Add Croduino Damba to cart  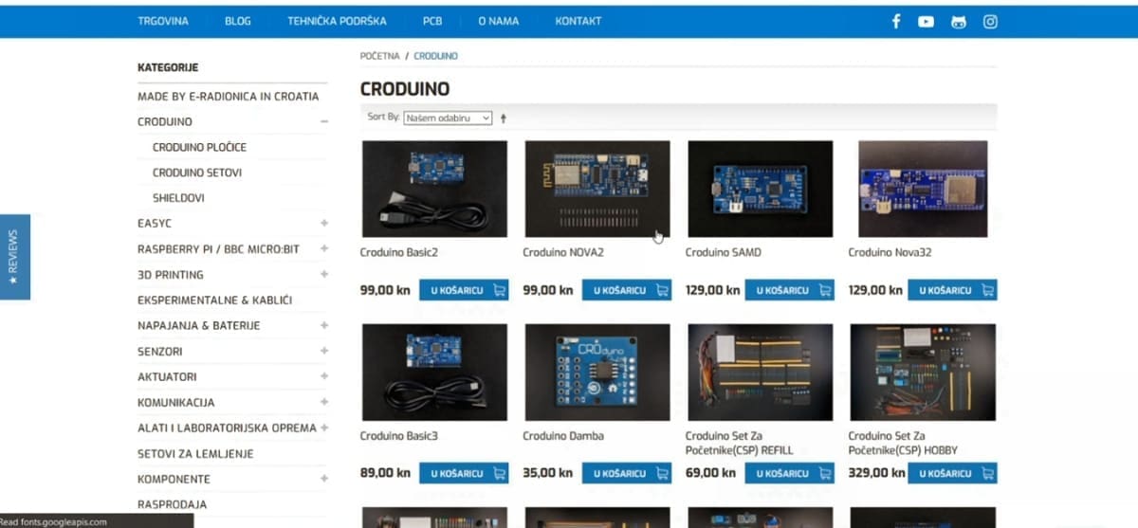[x=626, y=472]
